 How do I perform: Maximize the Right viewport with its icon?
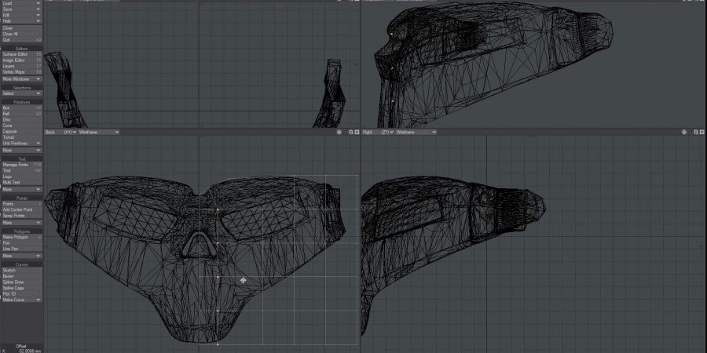702,132
